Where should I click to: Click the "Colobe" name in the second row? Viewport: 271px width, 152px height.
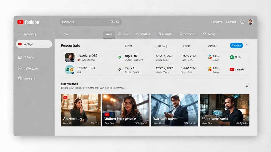82,68
